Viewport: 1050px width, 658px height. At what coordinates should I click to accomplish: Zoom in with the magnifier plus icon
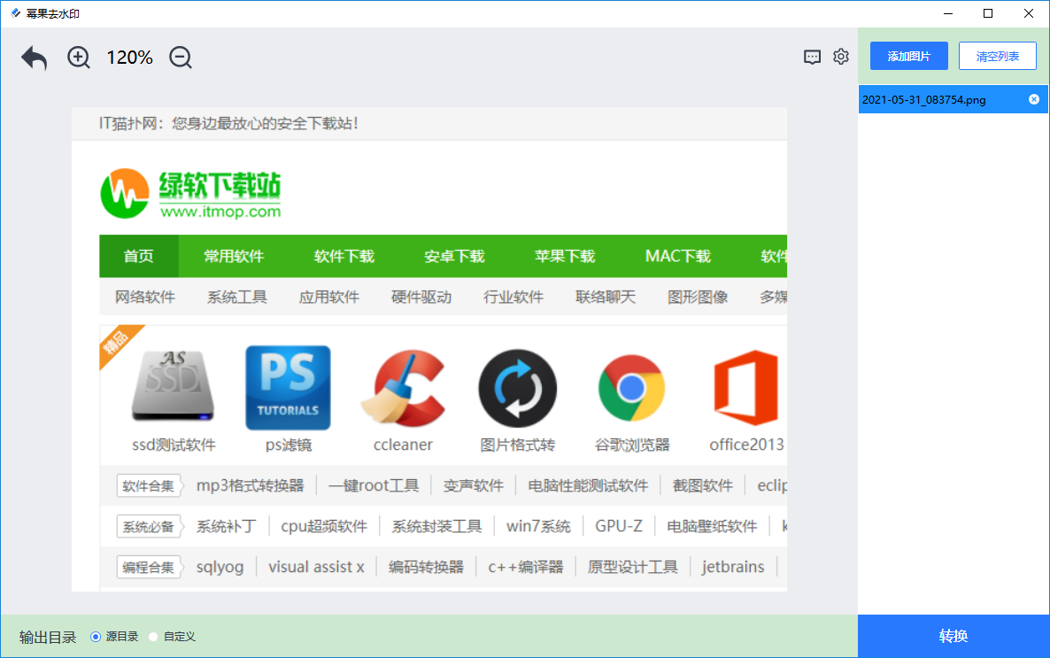click(x=79, y=58)
